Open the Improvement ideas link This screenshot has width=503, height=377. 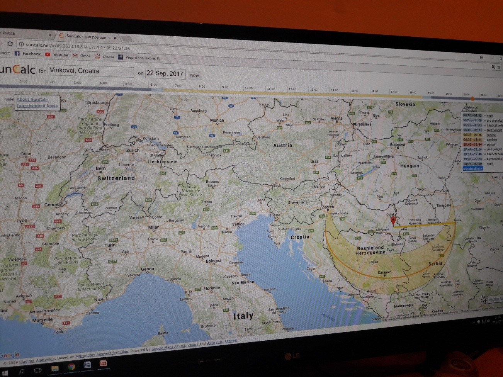(37, 105)
